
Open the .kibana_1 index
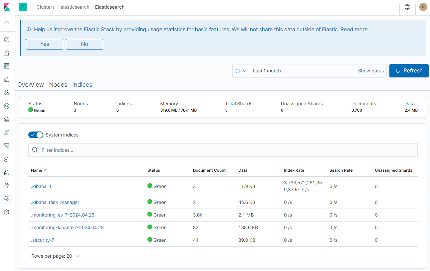[41, 186]
